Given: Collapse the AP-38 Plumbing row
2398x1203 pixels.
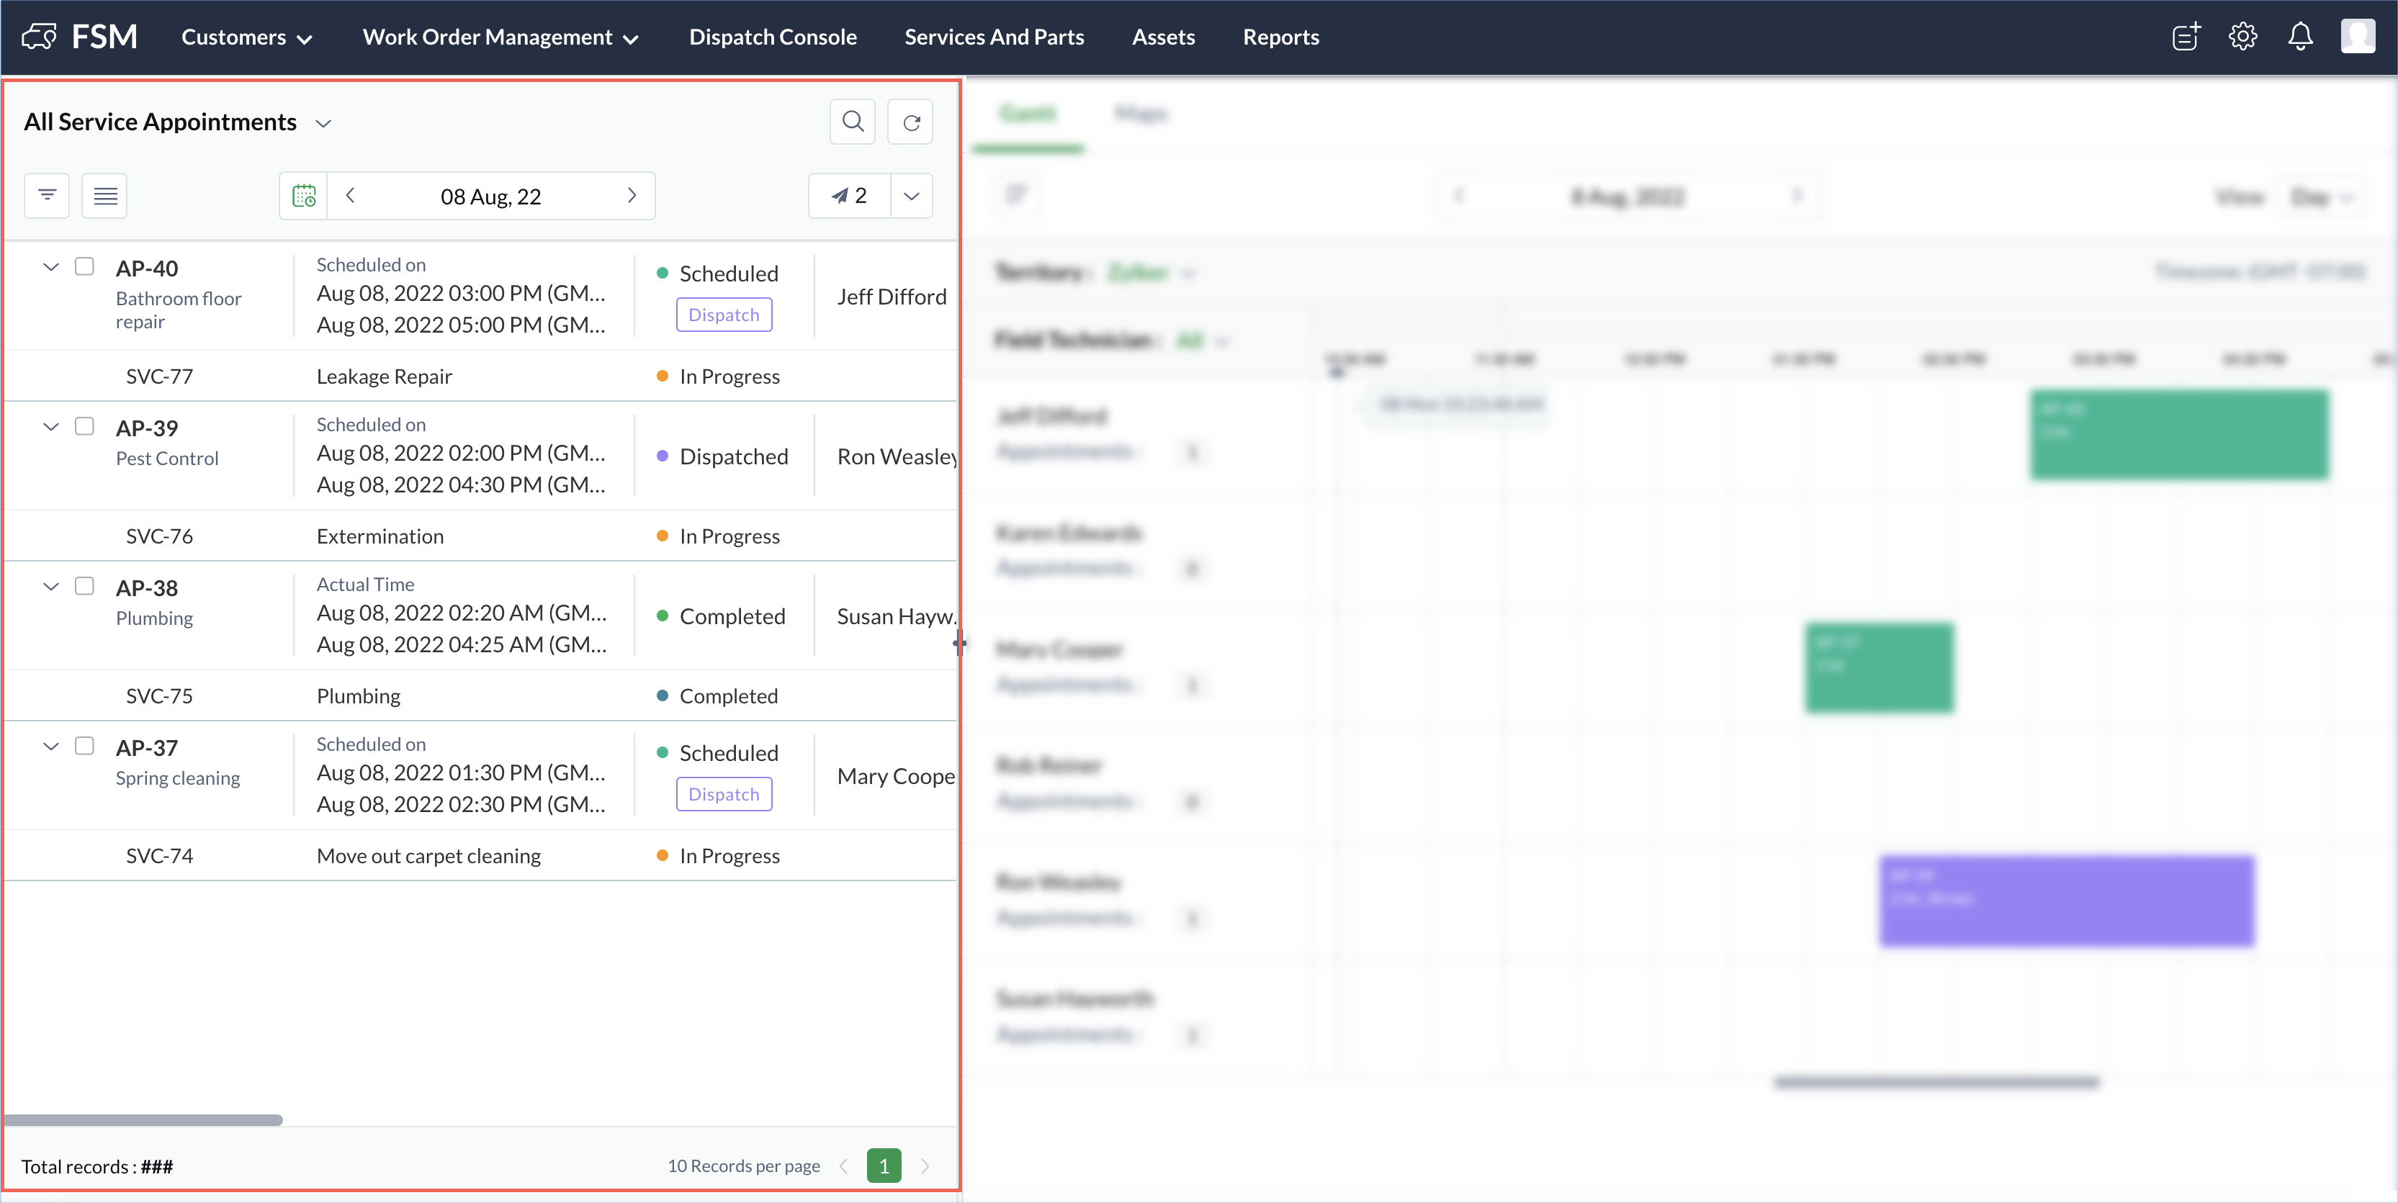Looking at the screenshot, I should click(x=51, y=587).
